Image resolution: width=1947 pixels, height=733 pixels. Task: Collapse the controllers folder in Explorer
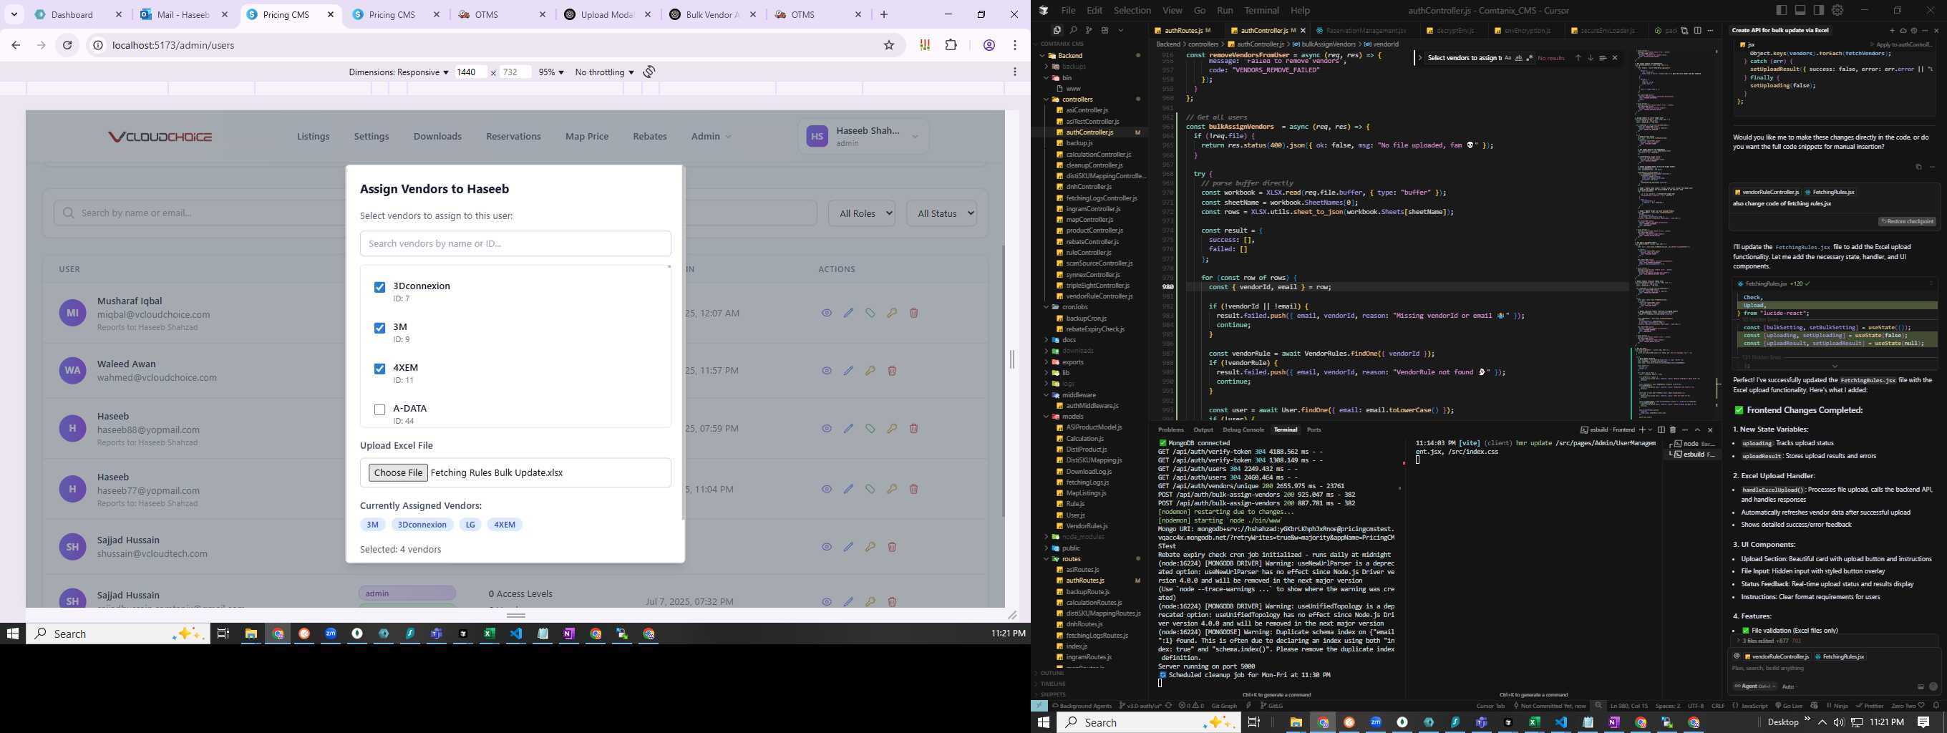click(1077, 99)
